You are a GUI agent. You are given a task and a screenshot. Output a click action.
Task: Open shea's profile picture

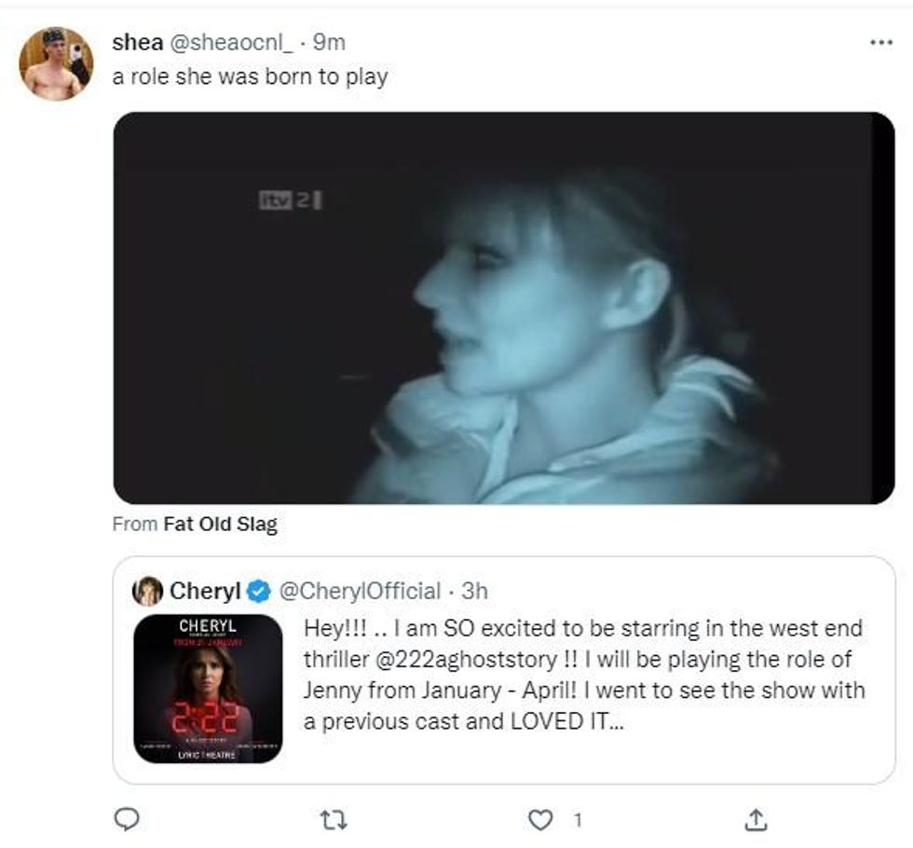56,63
